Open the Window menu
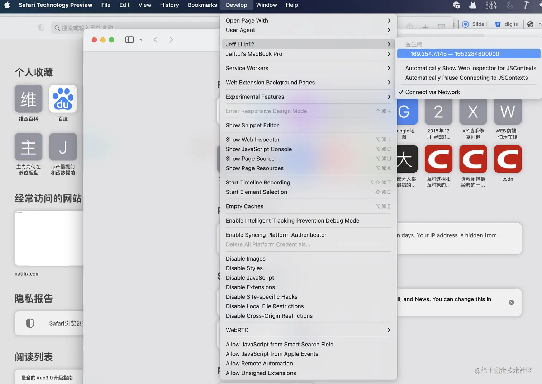The image size is (542, 384). pyautogui.click(x=266, y=5)
